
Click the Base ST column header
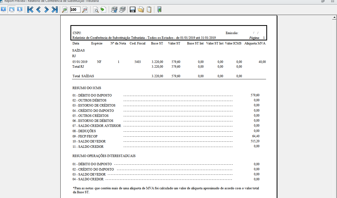[x=157, y=43]
